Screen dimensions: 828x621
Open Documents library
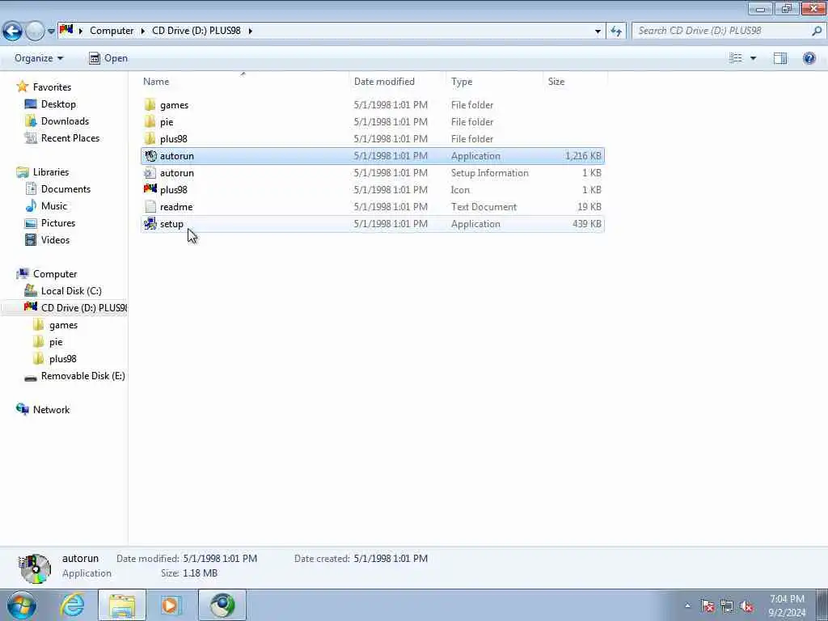click(65, 189)
